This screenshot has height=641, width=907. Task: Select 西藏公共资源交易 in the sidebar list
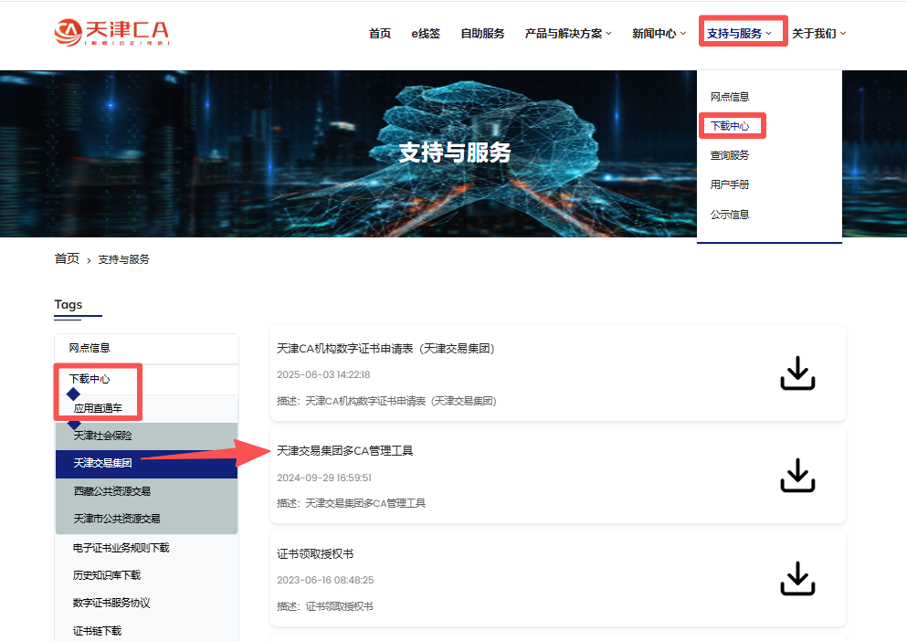[112, 491]
